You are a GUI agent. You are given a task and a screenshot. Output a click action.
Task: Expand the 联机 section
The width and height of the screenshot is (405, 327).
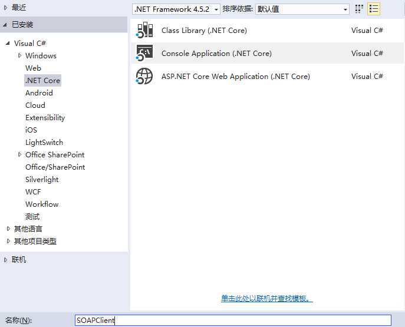(6, 260)
